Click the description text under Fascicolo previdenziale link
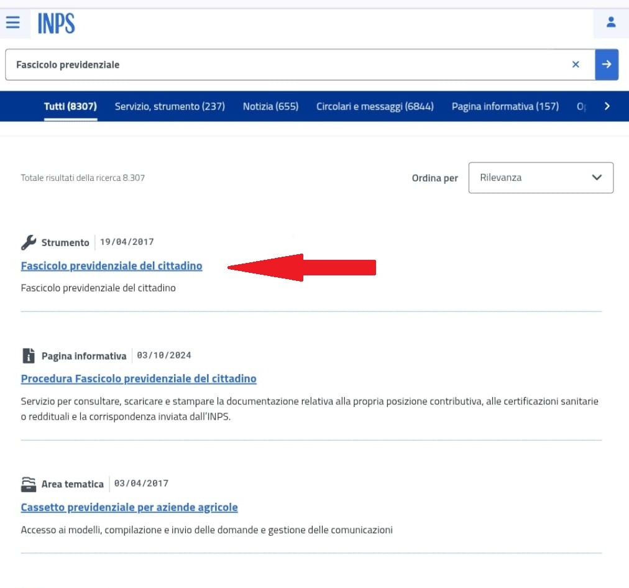Screen dimensions: 629x588 click(98, 288)
